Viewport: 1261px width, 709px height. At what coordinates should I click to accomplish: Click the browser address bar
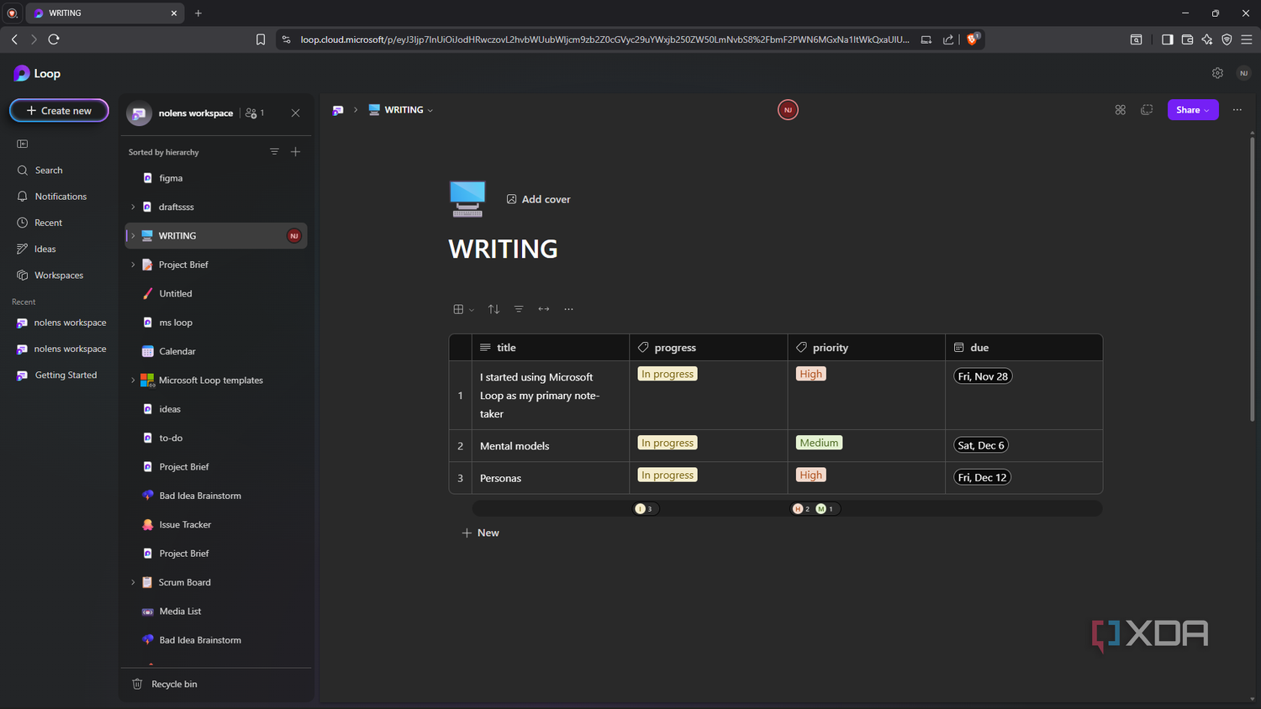[x=604, y=39]
